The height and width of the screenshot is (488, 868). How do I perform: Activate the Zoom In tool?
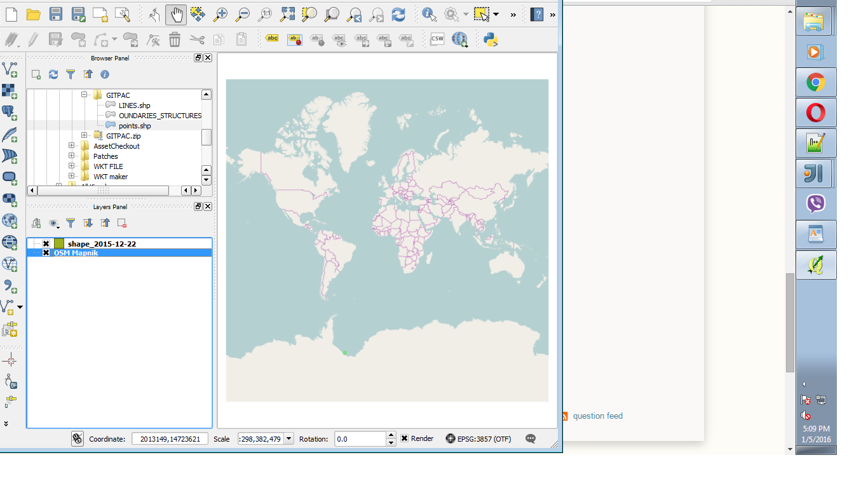220,15
